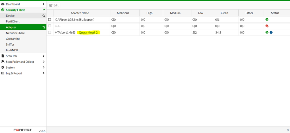Screen dimensions: 290x133
Task: Click the Quarantined: 2 label
Action: point(88,33)
